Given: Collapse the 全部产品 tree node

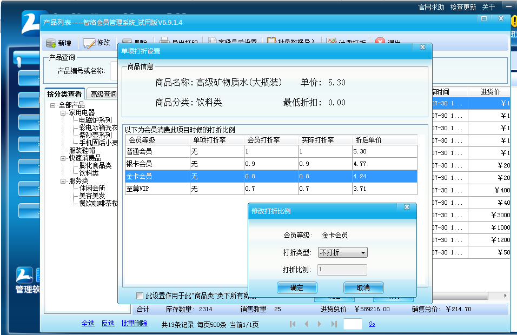Looking at the screenshot, I should tap(52, 105).
